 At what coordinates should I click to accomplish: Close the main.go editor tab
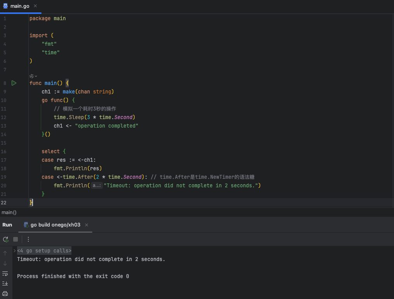[x=35, y=6]
